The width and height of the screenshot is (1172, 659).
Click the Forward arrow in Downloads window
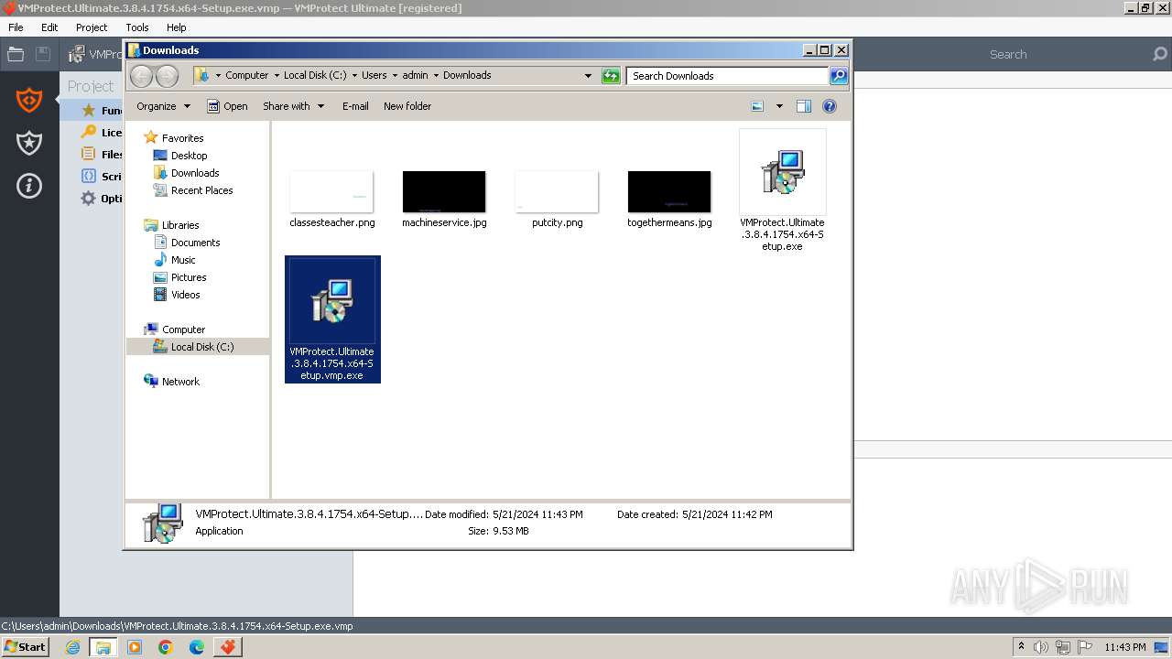click(167, 75)
